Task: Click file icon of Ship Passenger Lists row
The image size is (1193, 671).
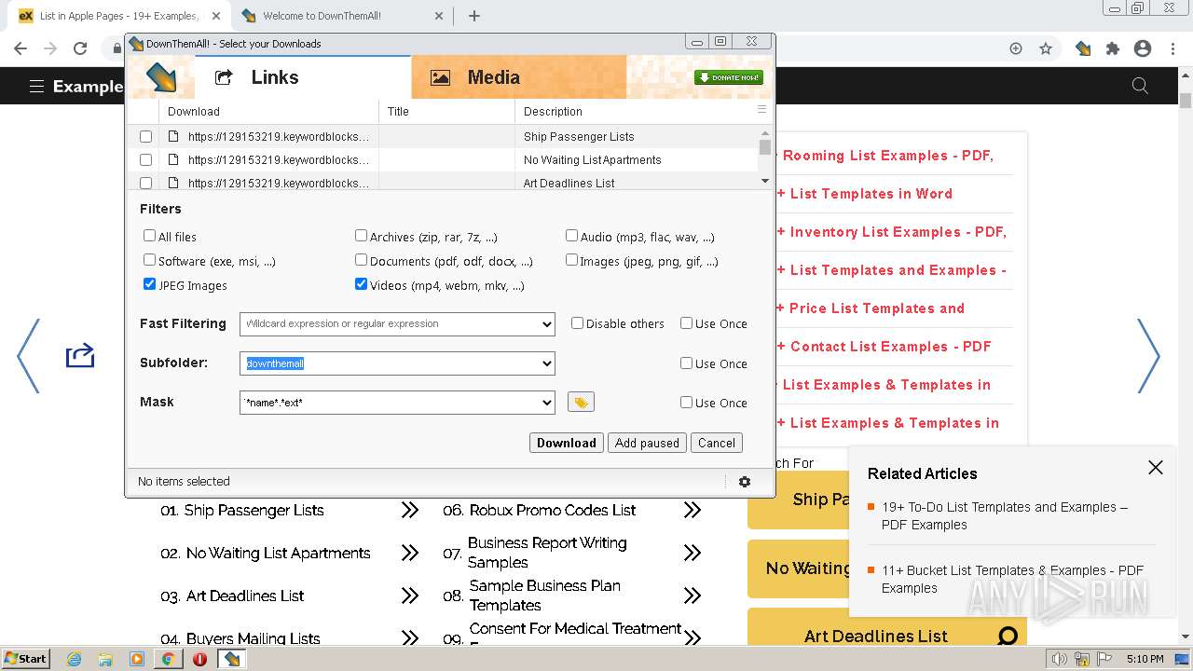Action: click(173, 136)
